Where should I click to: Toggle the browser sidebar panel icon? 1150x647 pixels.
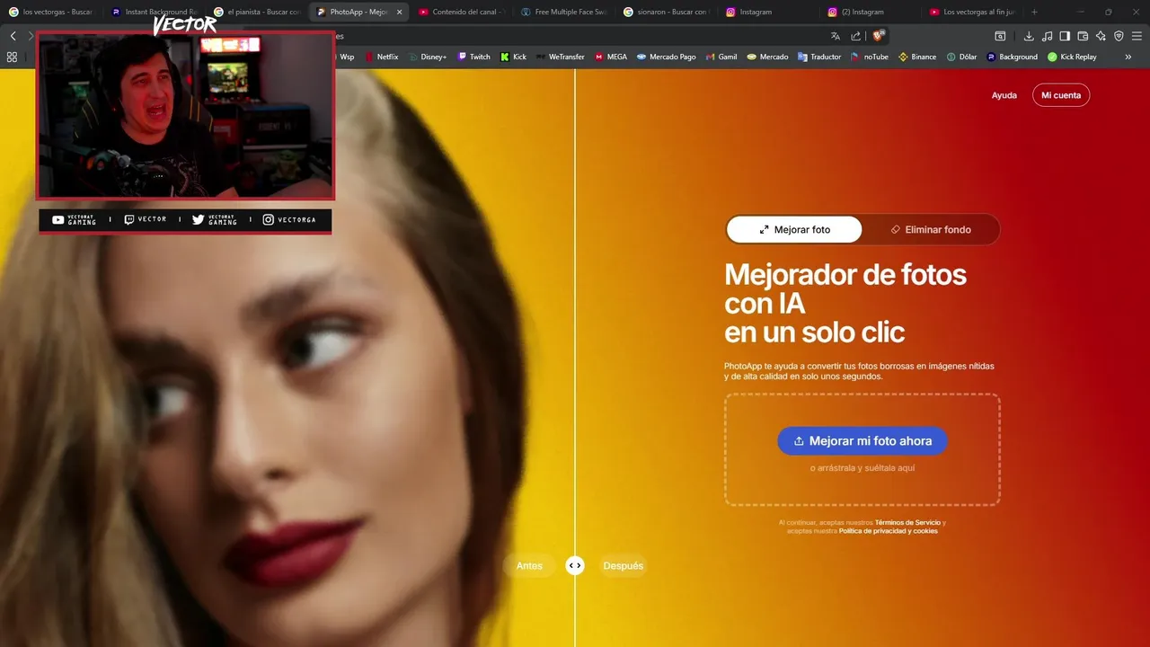pos(1065,36)
